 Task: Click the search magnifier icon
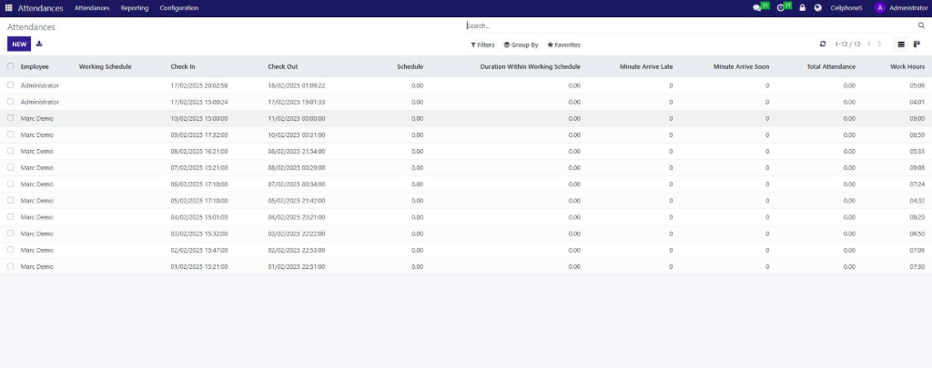coord(921,25)
